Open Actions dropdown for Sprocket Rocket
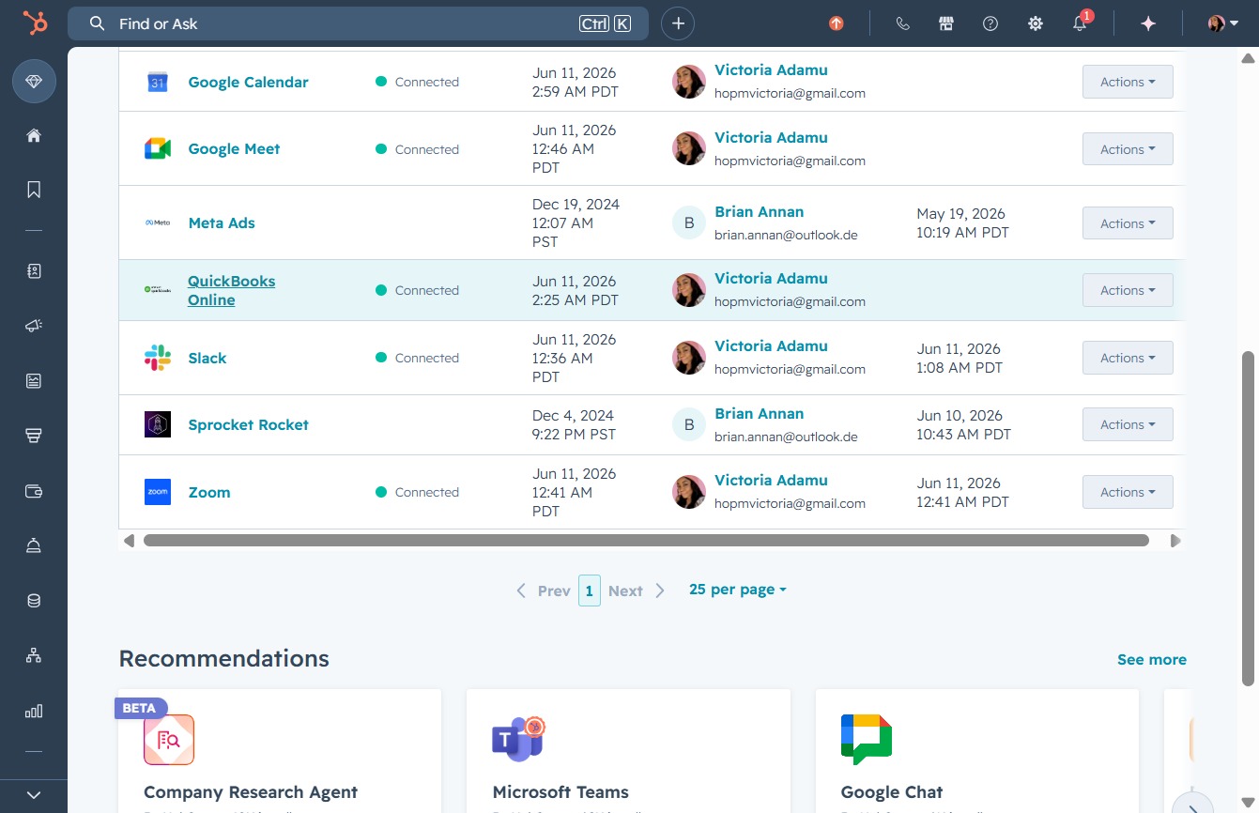The image size is (1259, 813). [1128, 424]
